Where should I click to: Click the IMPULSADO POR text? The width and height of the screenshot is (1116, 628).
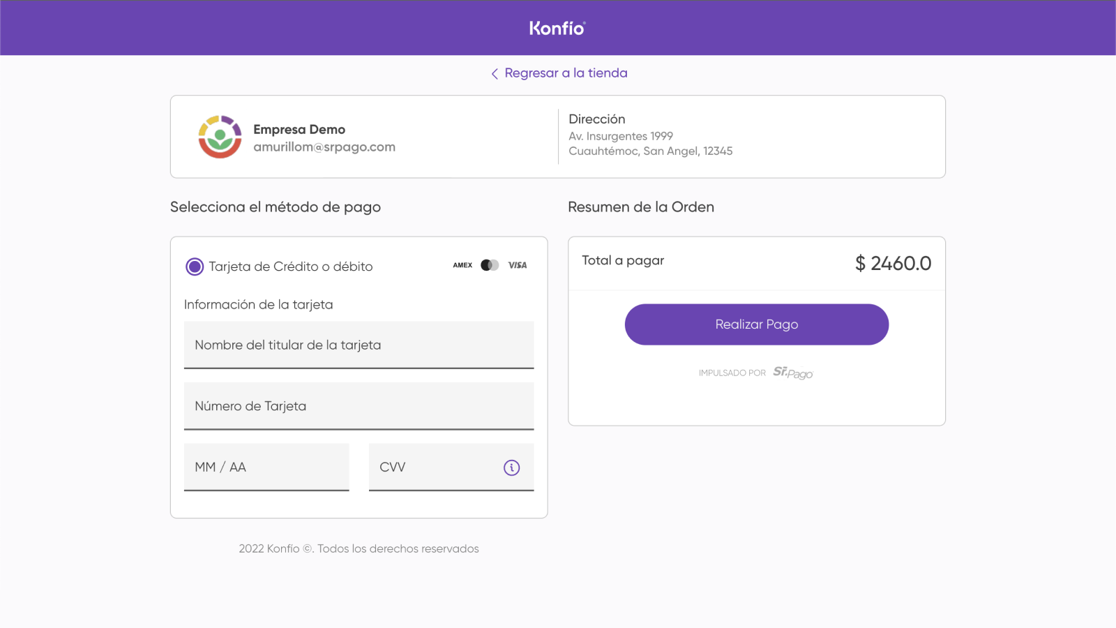pyautogui.click(x=732, y=373)
